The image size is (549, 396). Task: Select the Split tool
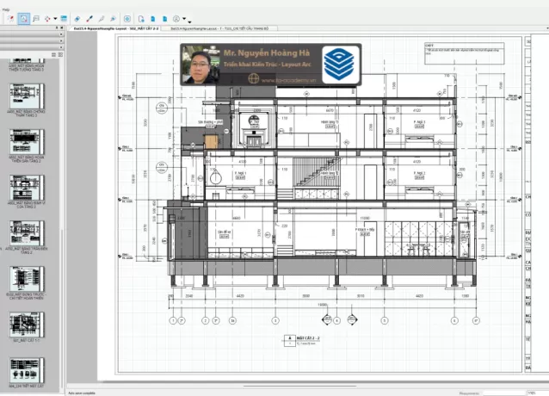click(102, 19)
